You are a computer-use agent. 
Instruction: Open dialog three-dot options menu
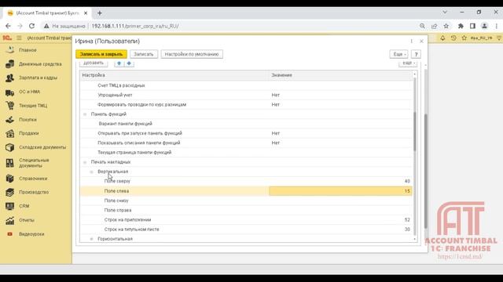coord(411,42)
